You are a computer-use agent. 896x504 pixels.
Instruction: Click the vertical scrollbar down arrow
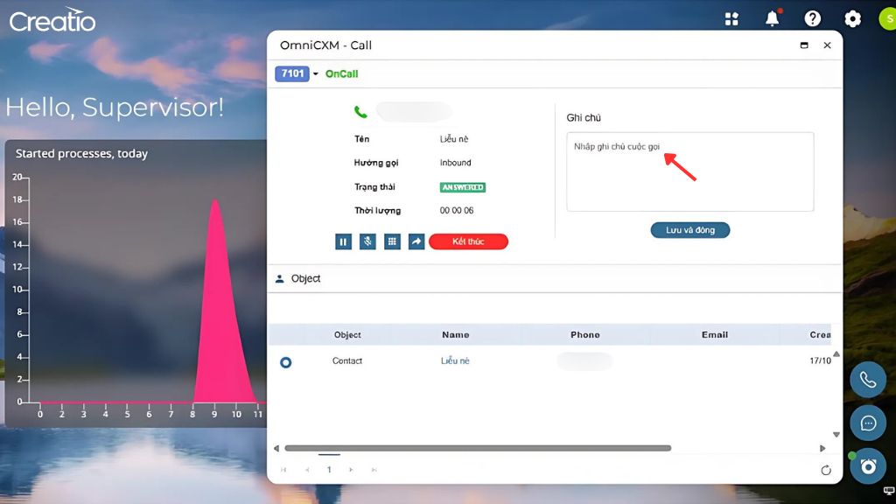click(836, 435)
